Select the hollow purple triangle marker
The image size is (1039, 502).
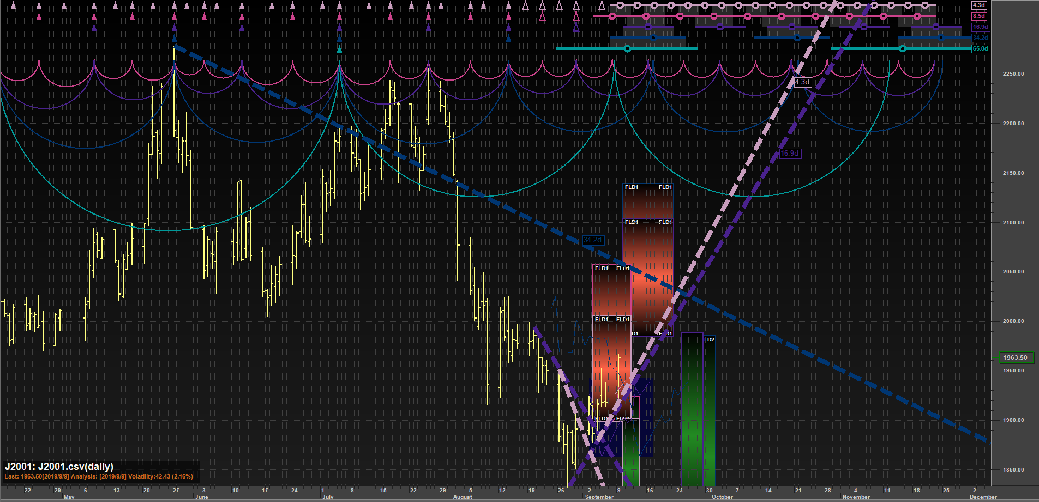pyautogui.click(x=576, y=27)
